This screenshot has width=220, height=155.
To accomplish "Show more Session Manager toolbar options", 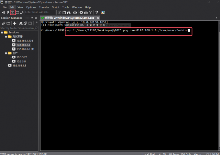I will (x=37, y=22).
